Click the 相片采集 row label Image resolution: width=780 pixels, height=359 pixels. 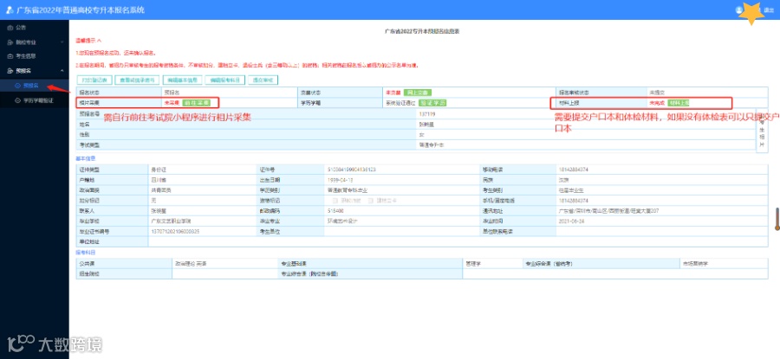point(89,103)
